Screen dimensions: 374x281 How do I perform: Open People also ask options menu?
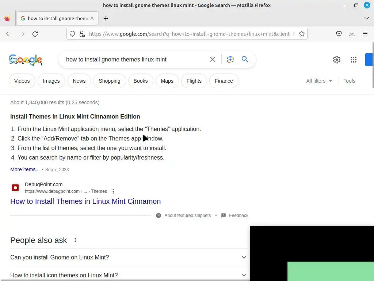[x=75, y=240]
